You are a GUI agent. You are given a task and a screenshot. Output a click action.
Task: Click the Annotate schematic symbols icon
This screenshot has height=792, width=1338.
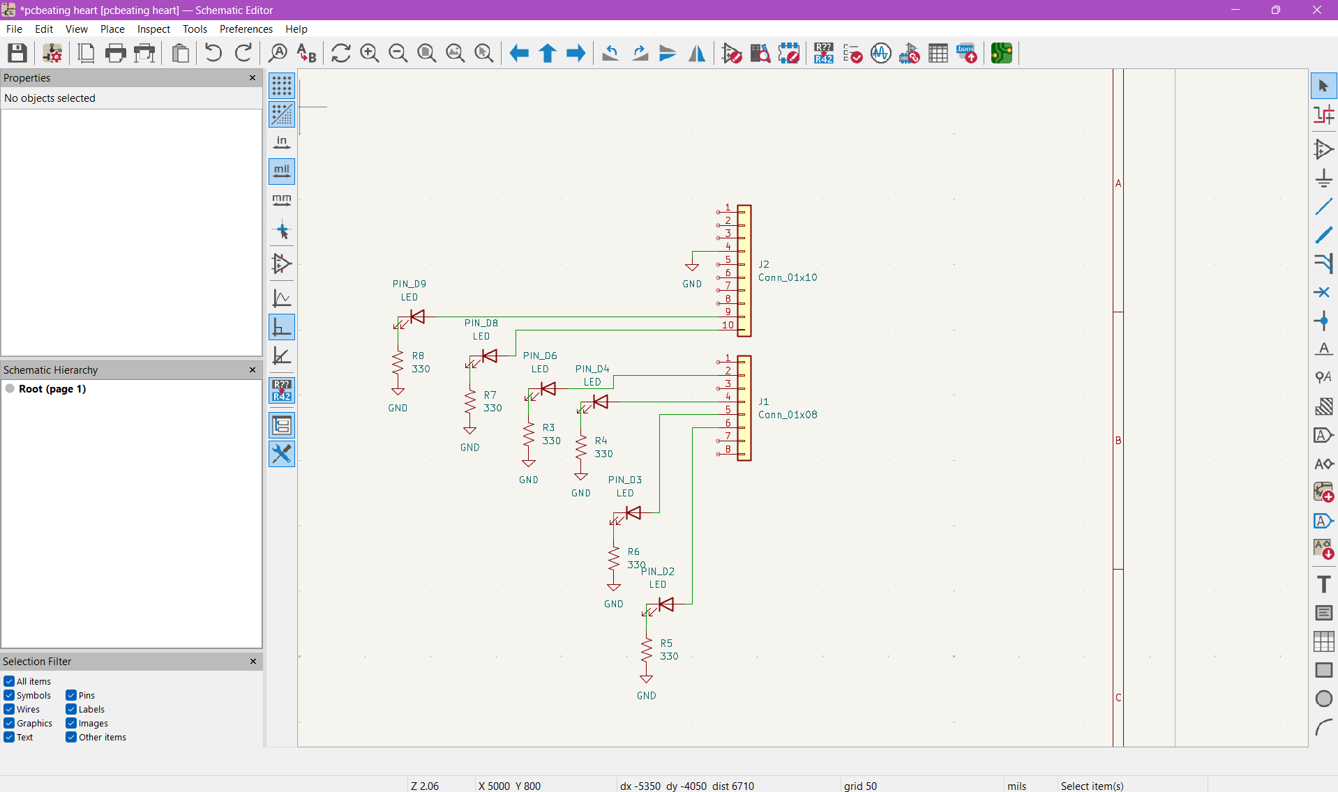[823, 53]
